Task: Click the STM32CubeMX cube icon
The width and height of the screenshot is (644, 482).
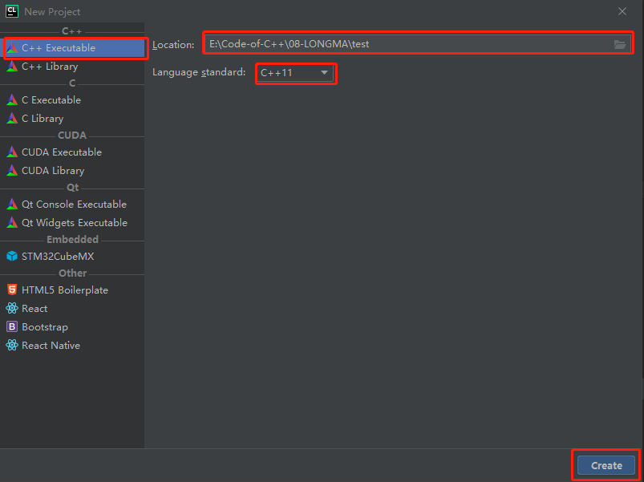Action: (x=12, y=256)
